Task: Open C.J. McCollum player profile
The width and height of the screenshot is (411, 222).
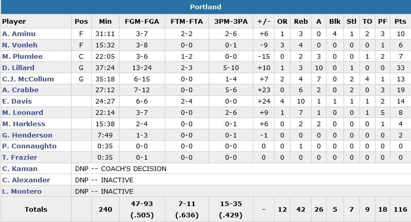Action: 24,79
